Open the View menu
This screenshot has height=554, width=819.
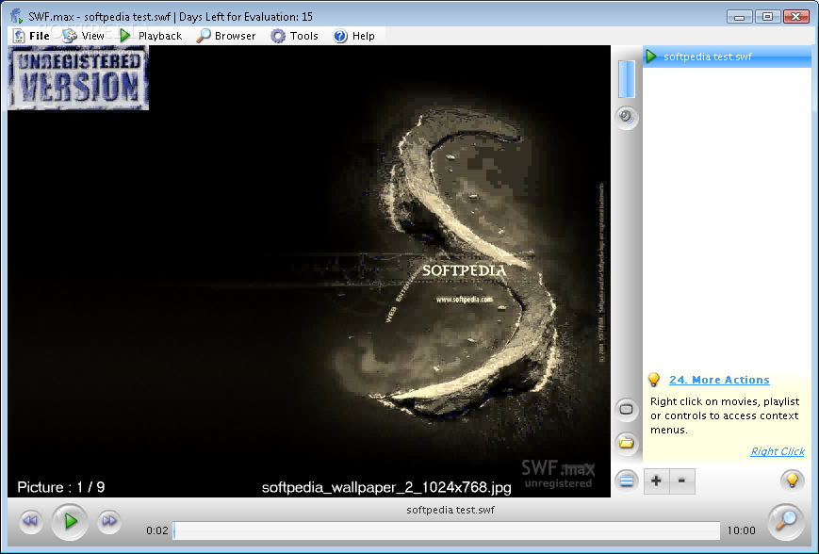[x=84, y=36]
